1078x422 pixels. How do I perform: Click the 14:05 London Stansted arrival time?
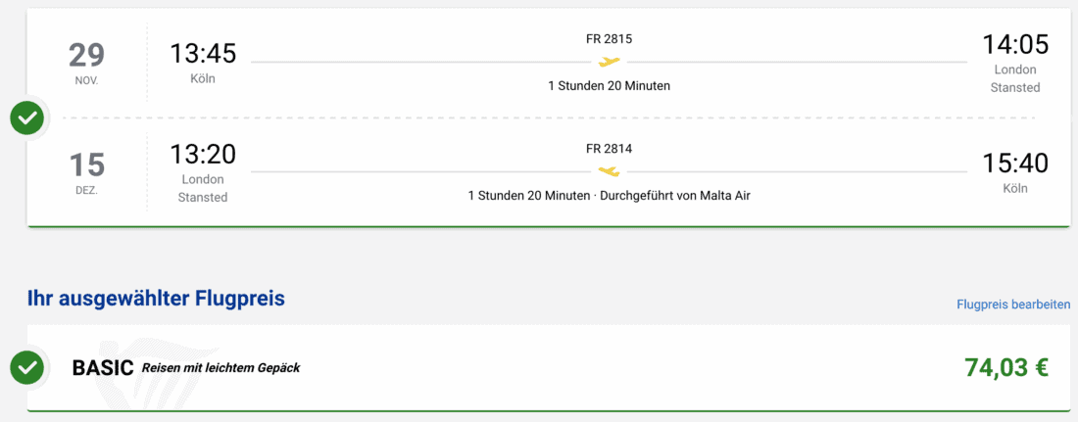[1015, 45]
